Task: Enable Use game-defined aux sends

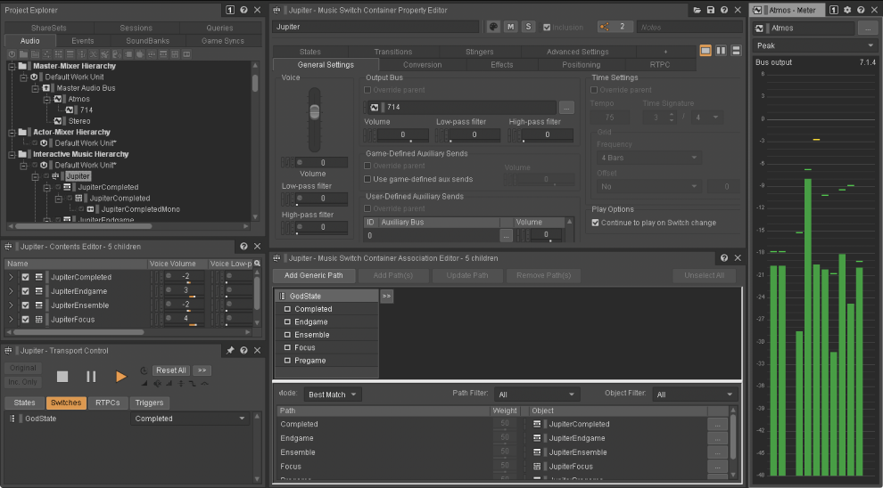Action: click(x=367, y=179)
